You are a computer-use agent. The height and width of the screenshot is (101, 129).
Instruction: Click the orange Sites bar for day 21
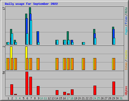point(84,64)
